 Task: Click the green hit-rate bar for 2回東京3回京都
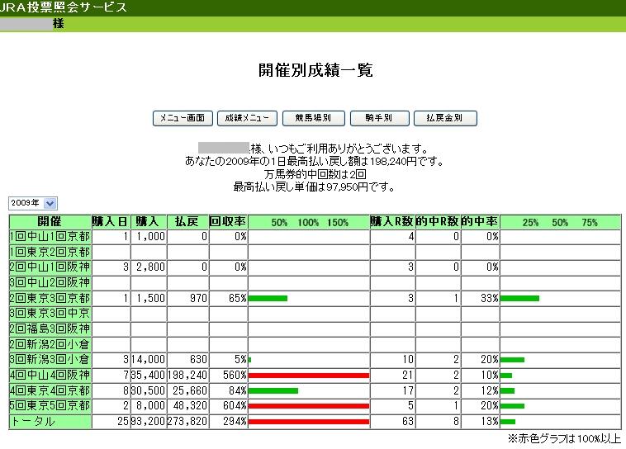point(519,299)
